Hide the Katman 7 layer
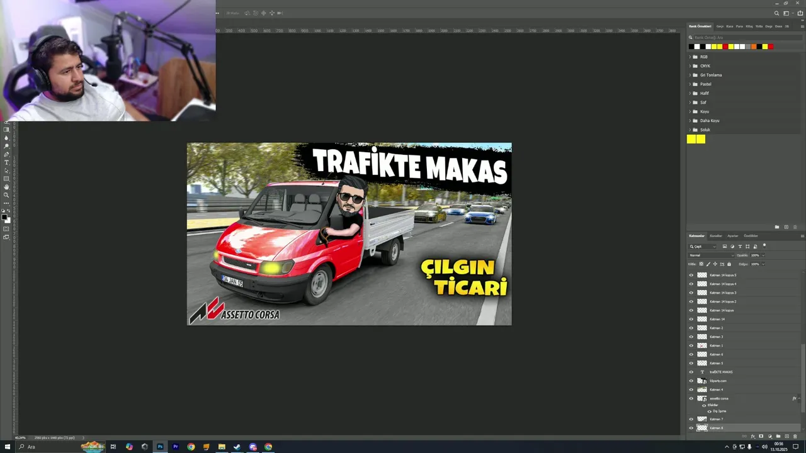Viewport: 806px width, 453px height. tap(691, 419)
